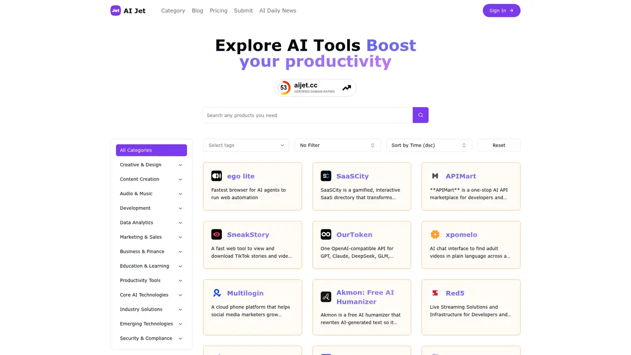Click the xpomelo orange icon
The image size is (631, 355).
tap(435, 235)
